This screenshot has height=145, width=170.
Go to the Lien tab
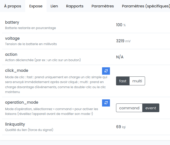coord(54,6)
